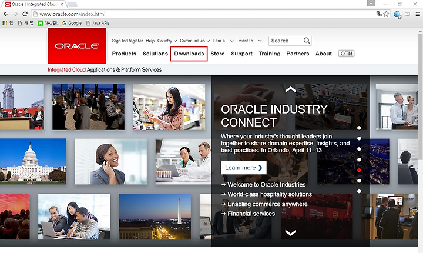The width and height of the screenshot is (423, 253).
Task: Open the Training menu
Action: (x=270, y=54)
